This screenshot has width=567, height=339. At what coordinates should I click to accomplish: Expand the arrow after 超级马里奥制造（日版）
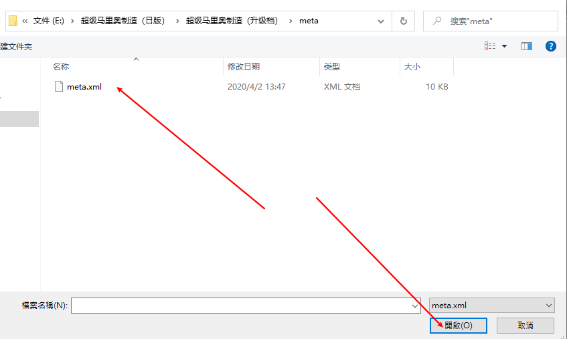tap(177, 21)
